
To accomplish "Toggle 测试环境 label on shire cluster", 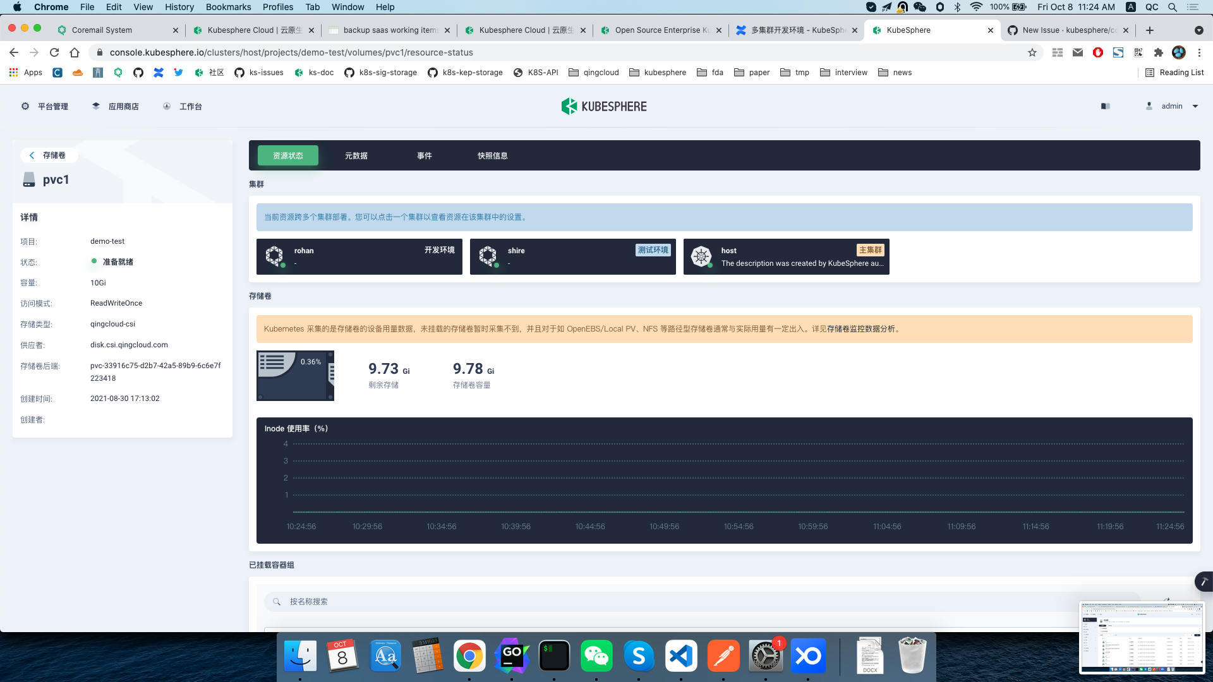I will tap(653, 250).
